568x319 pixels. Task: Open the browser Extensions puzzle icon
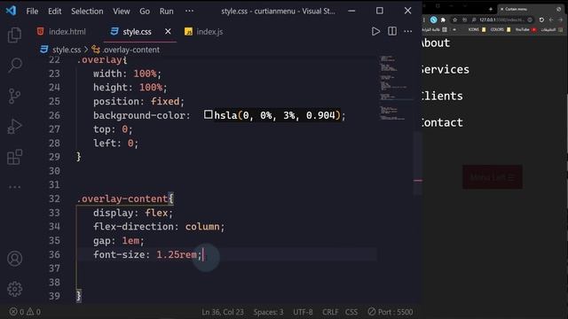pos(443,19)
